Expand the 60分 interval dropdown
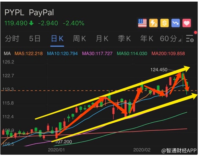 coord(170,39)
